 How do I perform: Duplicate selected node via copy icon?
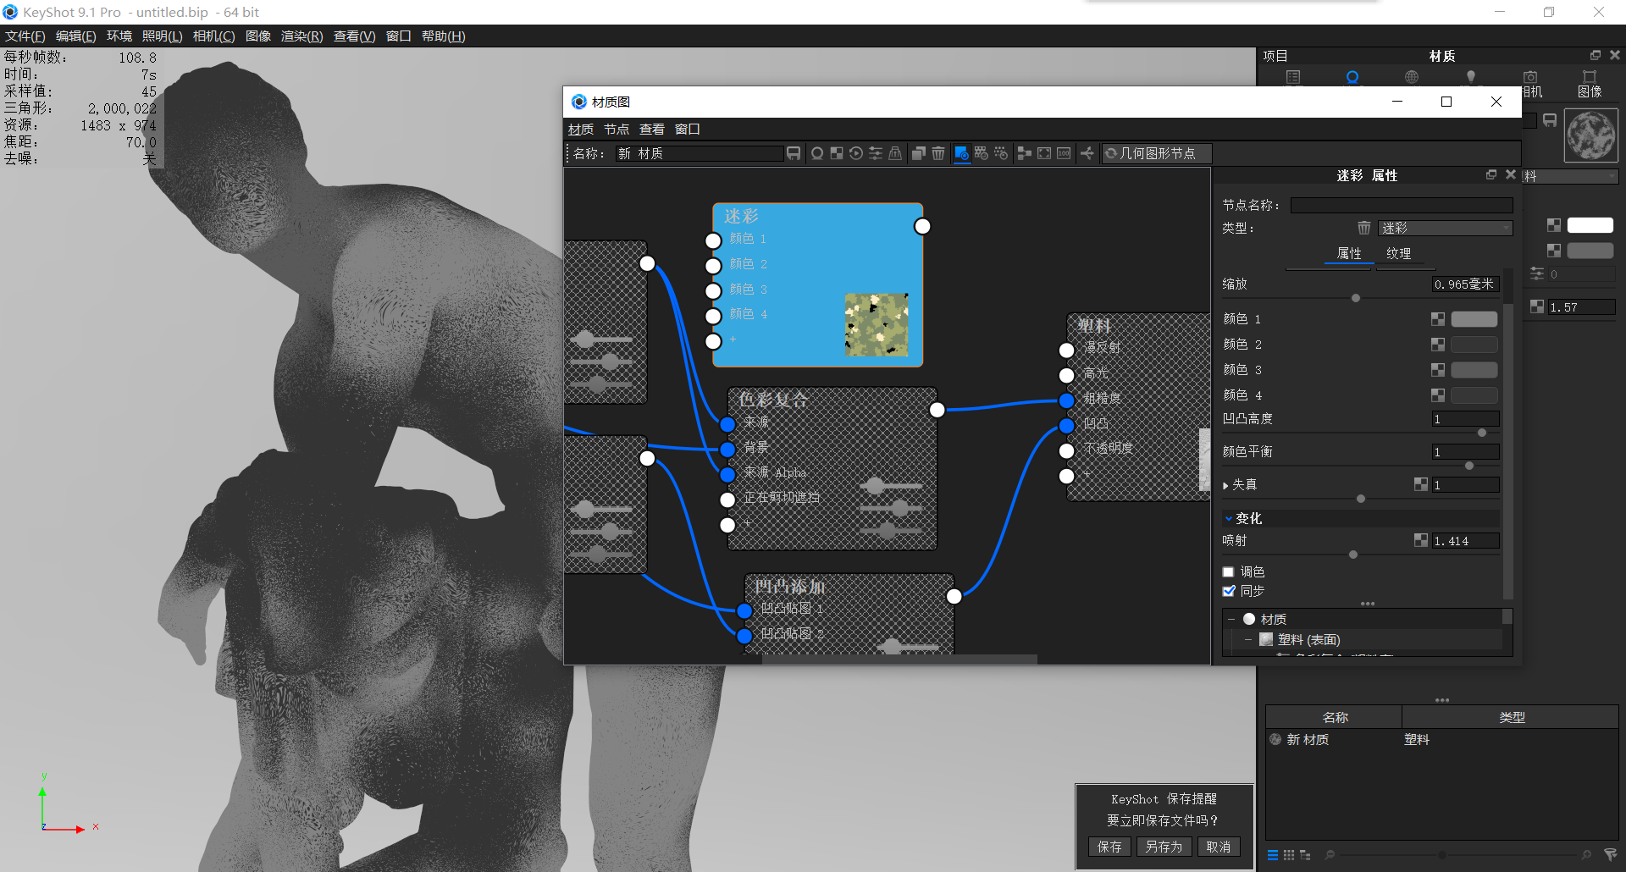tap(917, 153)
